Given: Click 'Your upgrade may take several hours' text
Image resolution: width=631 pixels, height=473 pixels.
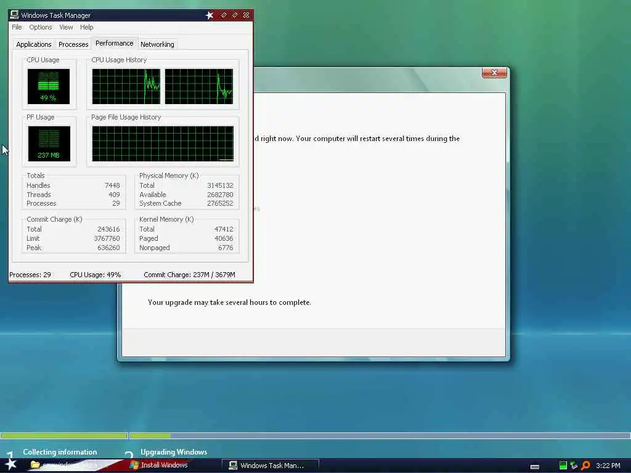Looking at the screenshot, I should pyautogui.click(x=229, y=302).
